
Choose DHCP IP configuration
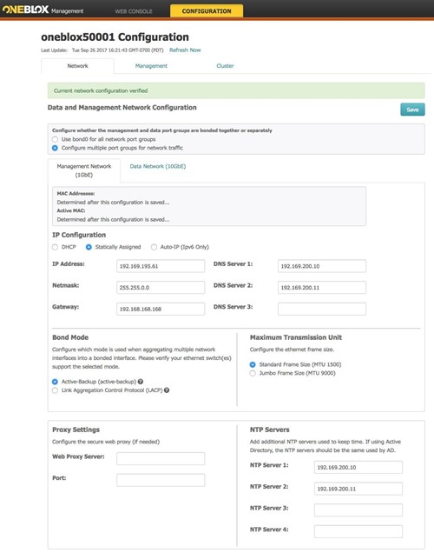[55, 247]
